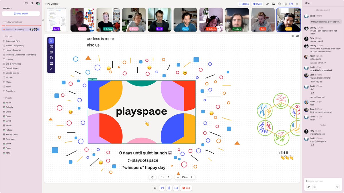Image resolution: width=344 pixels, height=193 pixels.
Task: Click thumbs-up reaction under "i did"
Action: tap(312, 93)
